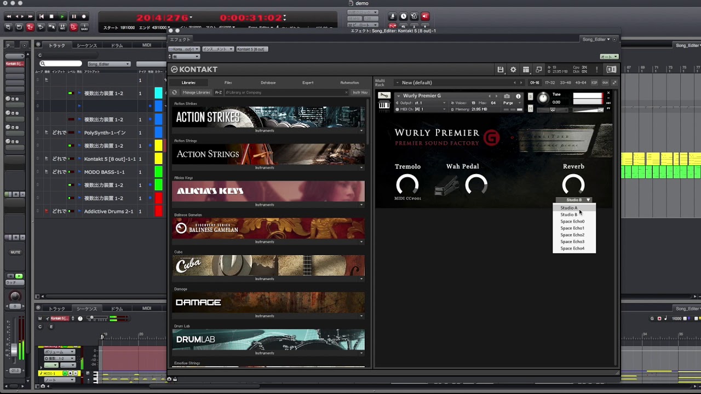This screenshot has width=701, height=394.
Task: Open the ボリューム dropdown in sequence editor
Action: coord(59,352)
